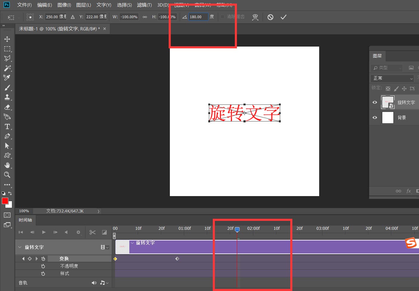Switch to the 时间轴 tab
The image size is (419, 291).
point(25,220)
